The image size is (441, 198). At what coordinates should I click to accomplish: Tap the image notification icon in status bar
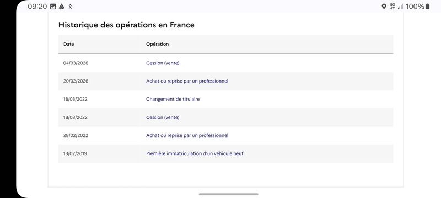pyautogui.click(x=53, y=7)
